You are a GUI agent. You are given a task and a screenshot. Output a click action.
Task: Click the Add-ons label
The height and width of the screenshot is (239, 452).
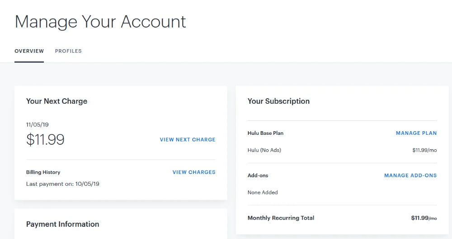(x=258, y=175)
